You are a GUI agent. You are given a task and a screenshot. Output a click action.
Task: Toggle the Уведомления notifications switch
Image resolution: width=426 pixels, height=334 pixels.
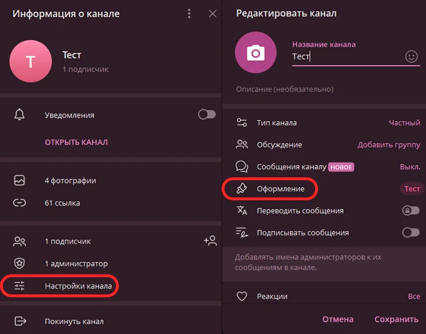click(207, 115)
